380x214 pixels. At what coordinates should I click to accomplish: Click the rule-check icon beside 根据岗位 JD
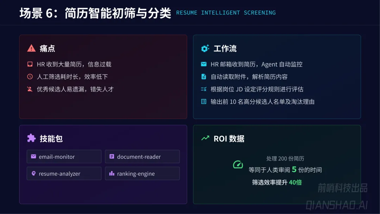[x=203, y=89]
